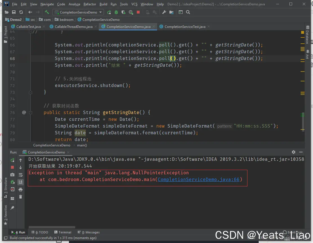Move up the stack trace with up arrow

[x=21, y=160]
